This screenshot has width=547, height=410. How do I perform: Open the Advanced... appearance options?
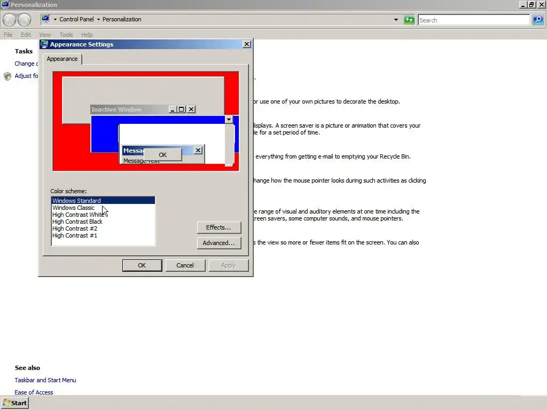coord(218,243)
